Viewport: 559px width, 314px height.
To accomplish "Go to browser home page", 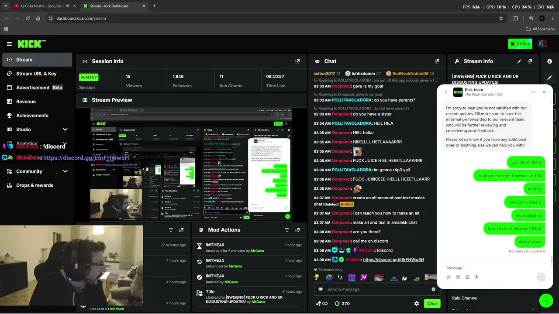I will [x=38, y=18].
